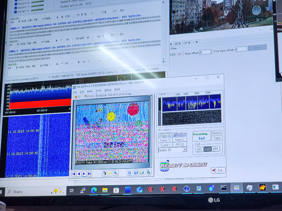Click the save-image-as icon beside floppy disk

(x=142, y=173)
